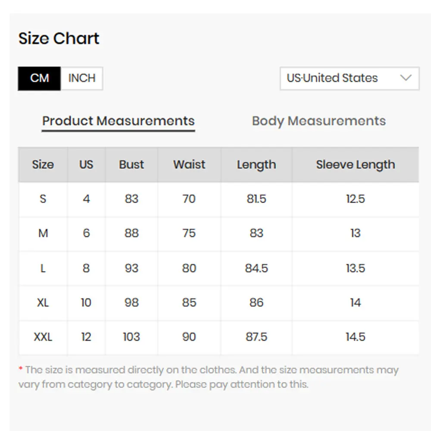Select the L size row label
Screen dimensions: 431x431
43,268
